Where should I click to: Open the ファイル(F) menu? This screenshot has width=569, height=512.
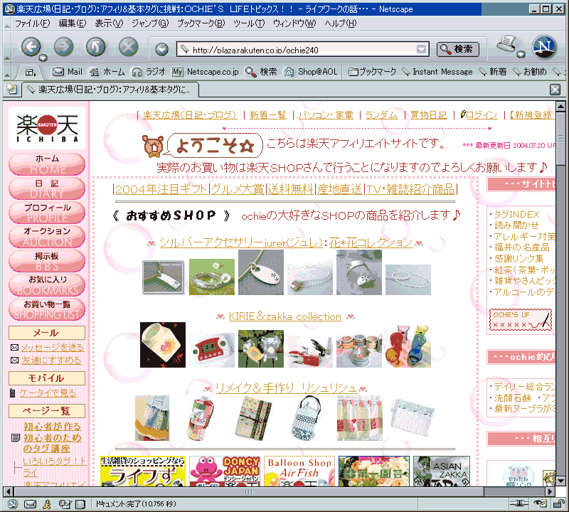[32, 23]
